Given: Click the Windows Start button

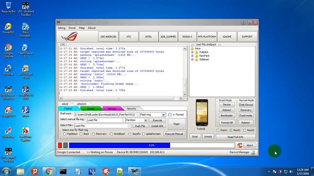Looking at the screenshot, I should pyautogui.click(x=6, y=172).
